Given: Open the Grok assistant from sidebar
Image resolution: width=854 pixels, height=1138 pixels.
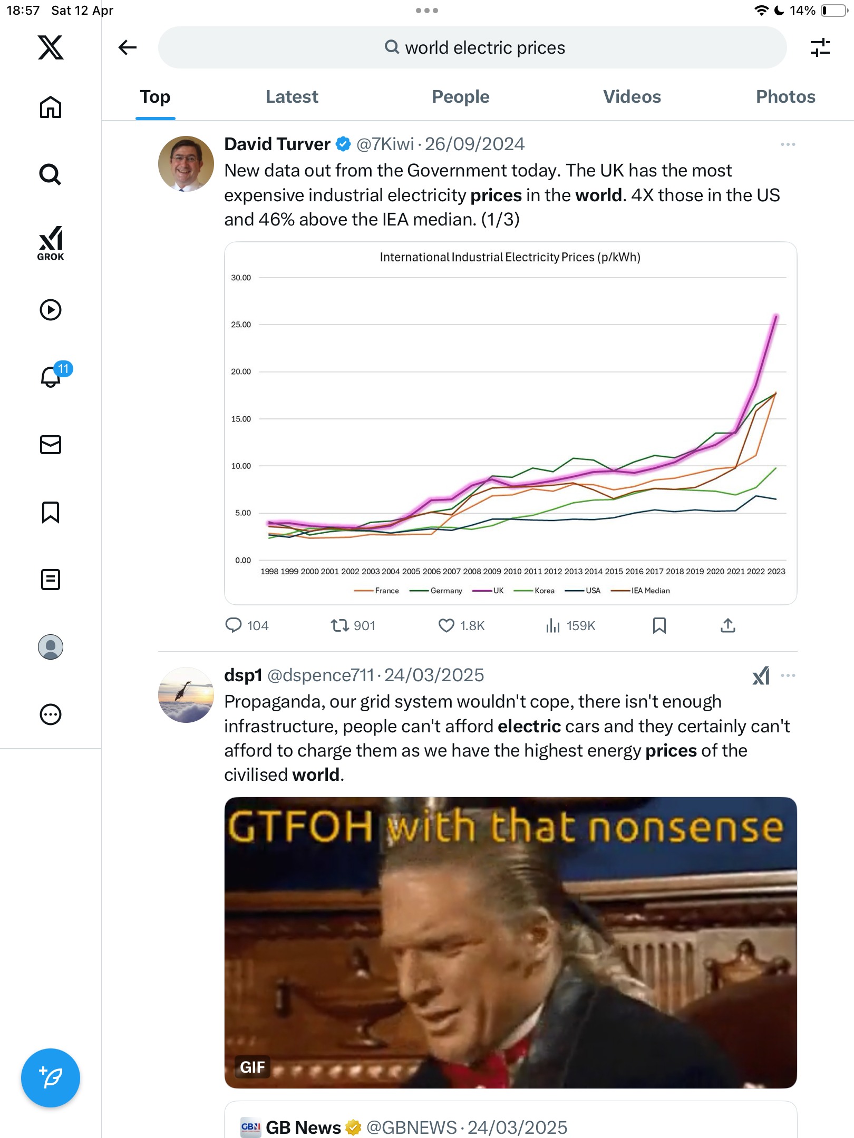Looking at the screenshot, I should click(51, 243).
